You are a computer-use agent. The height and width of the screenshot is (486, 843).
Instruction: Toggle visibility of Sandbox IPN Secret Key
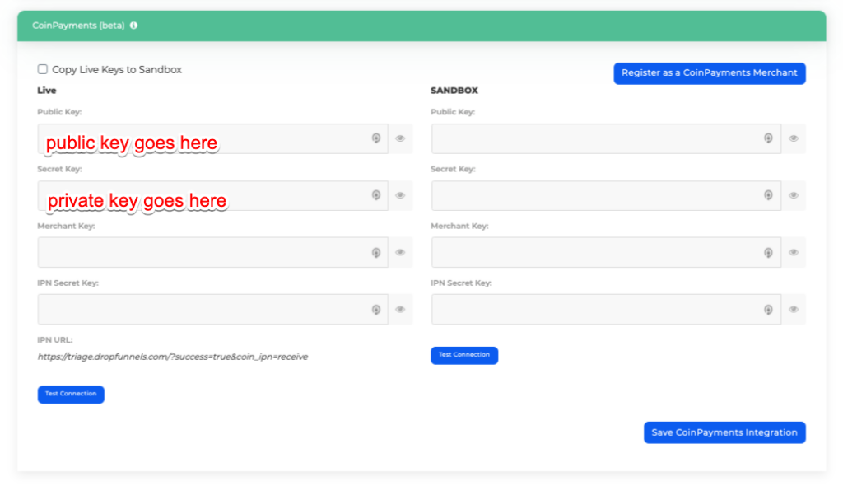(x=794, y=310)
